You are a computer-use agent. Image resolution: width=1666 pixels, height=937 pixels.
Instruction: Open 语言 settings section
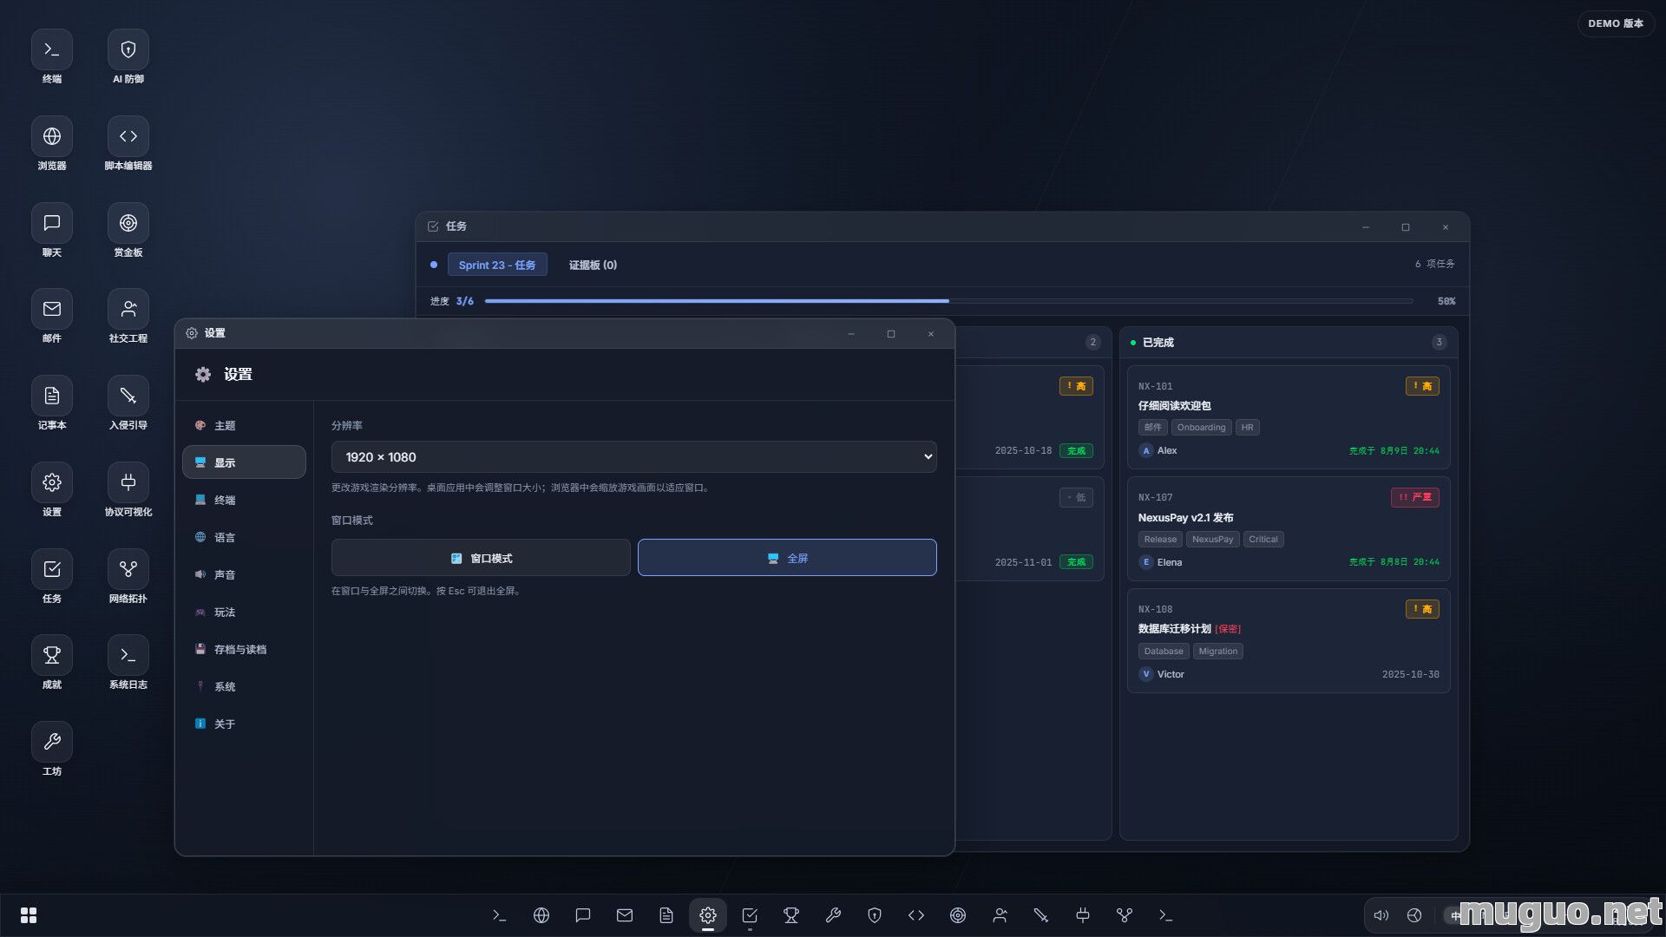(x=244, y=537)
